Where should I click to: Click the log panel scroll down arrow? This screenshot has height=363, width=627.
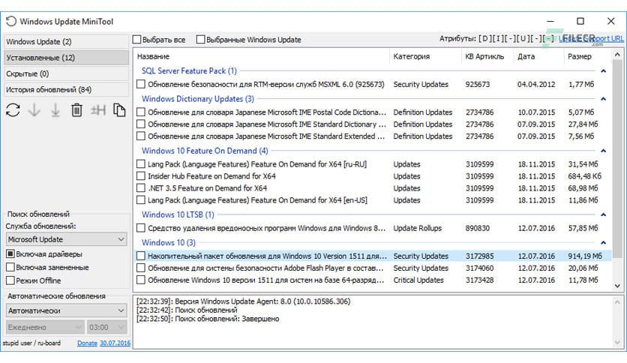(617, 343)
